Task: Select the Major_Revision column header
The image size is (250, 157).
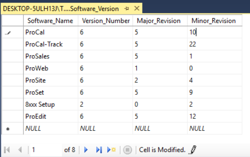Action: pyautogui.click(x=160, y=21)
